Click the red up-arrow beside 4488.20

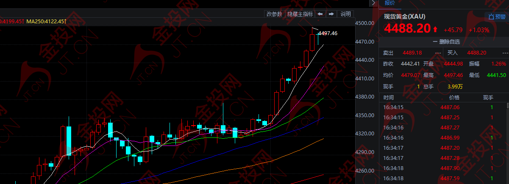point(435,29)
